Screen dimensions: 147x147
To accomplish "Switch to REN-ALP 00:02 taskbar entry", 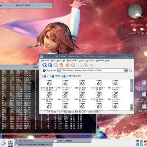I will coord(34,141).
